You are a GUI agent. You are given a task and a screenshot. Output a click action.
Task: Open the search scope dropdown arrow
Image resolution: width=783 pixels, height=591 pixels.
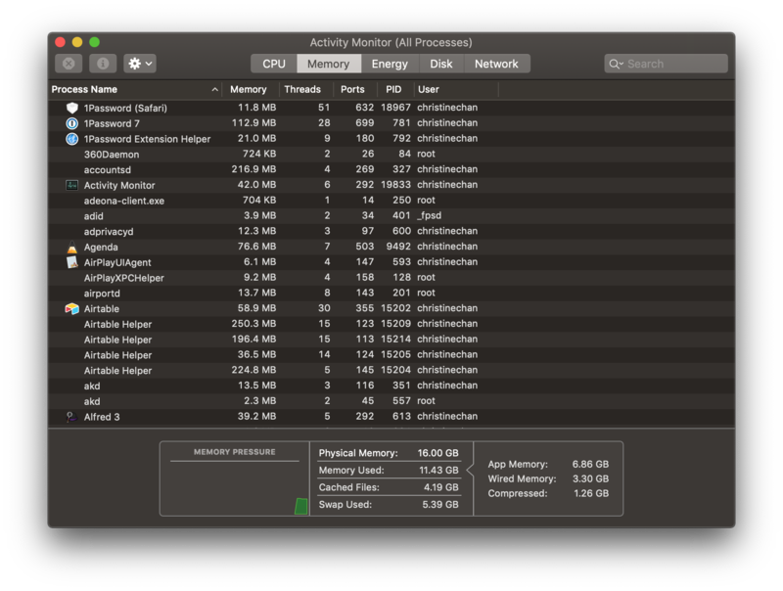(x=623, y=63)
